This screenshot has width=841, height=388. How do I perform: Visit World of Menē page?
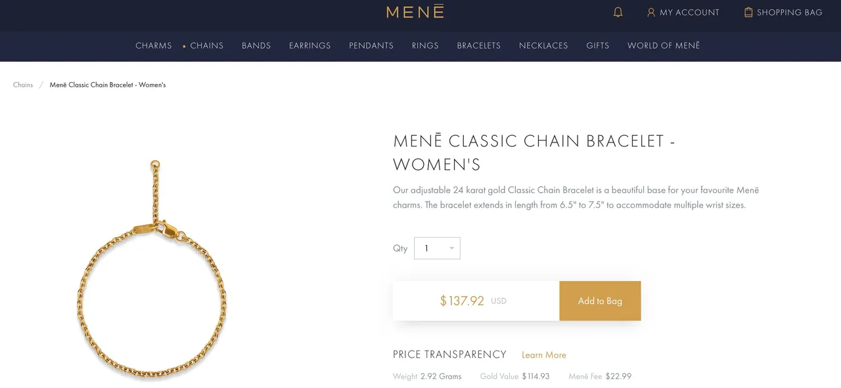coord(664,46)
